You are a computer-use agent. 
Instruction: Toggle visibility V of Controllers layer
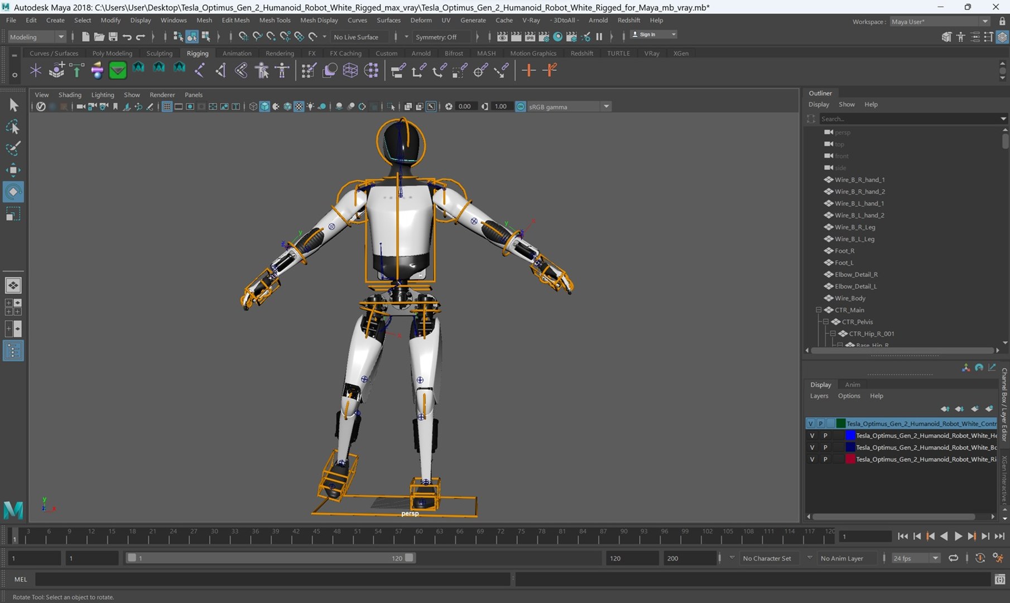(x=810, y=423)
